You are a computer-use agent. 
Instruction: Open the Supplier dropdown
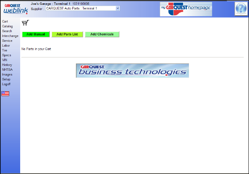click(x=83, y=8)
